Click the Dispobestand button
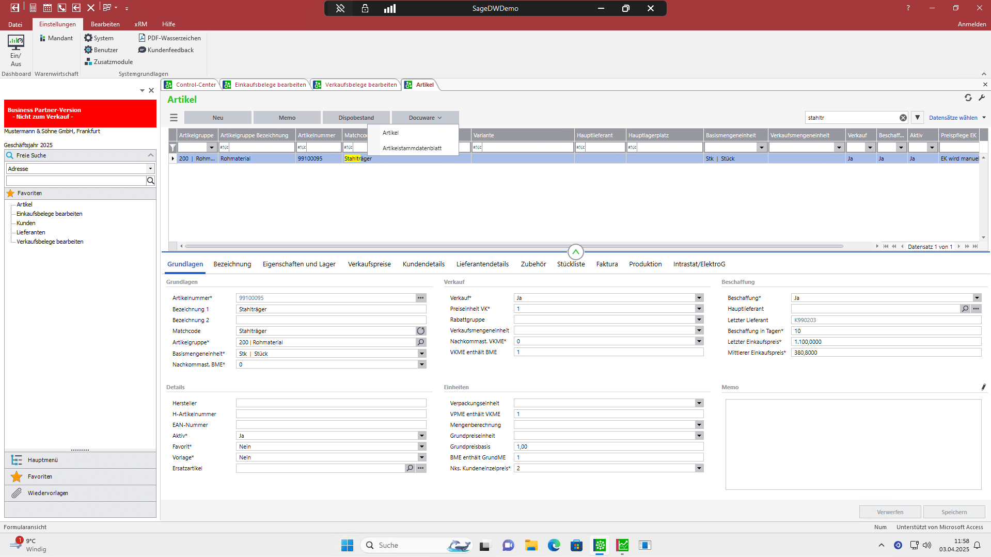The width and height of the screenshot is (991, 557). pyautogui.click(x=356, y=118)
